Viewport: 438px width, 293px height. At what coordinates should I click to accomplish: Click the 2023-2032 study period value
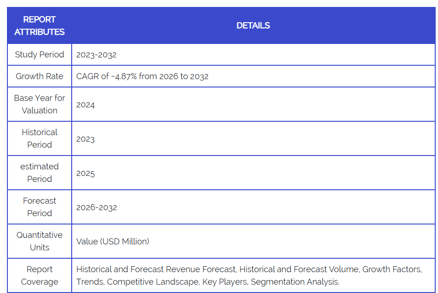96,55
